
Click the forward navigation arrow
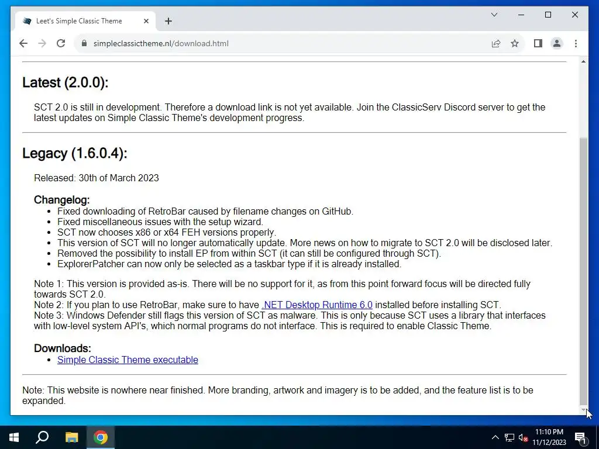42,43
